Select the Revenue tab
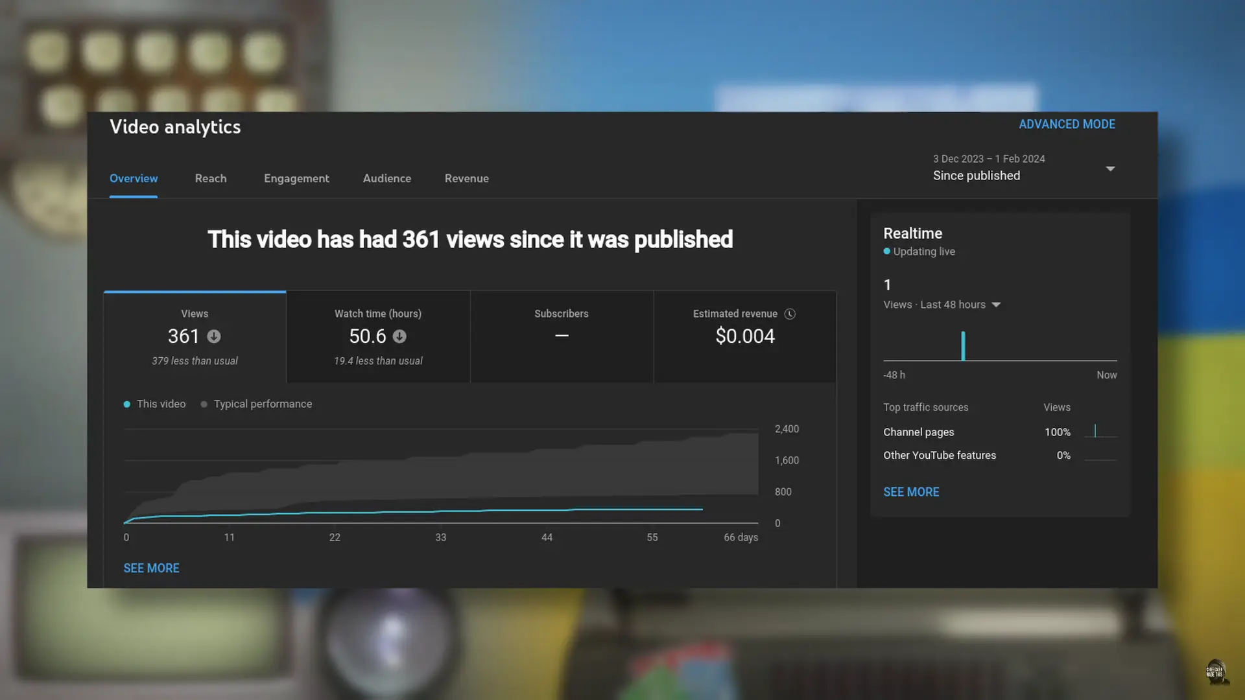1245x700 pixels. pos(466,178)
